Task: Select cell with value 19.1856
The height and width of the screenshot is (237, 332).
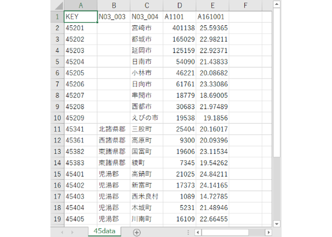Action: (x=212, y=118)
